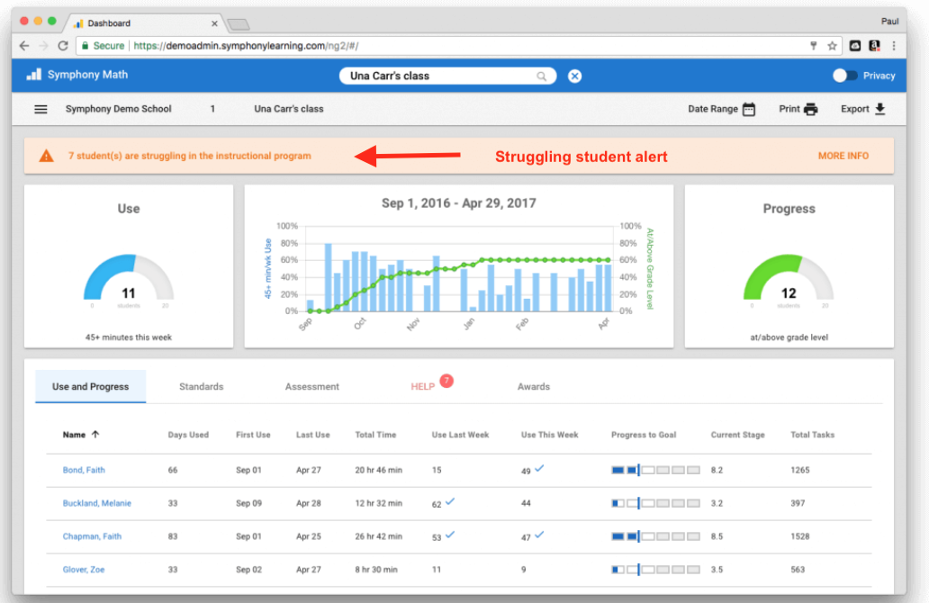Click Buckland, Melanie progress to goal bar
Viewport: 929px width, 603px height.
pyautogui.click(x=656, y=503)
